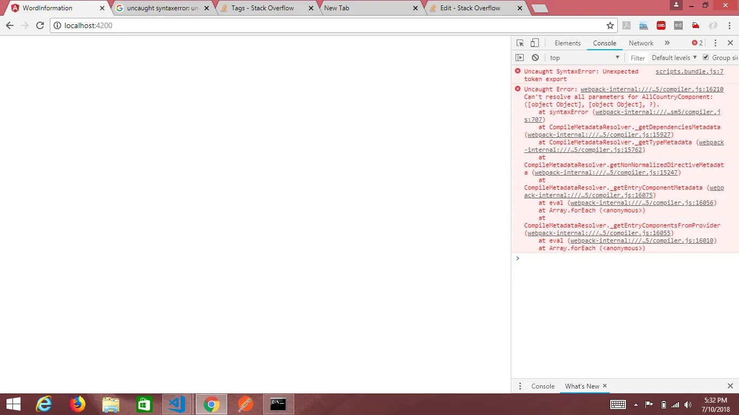
Task: Close the What's New drawer tab
Action: [605, 386]
